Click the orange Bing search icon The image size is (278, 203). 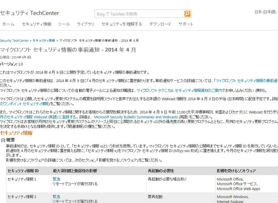pyautogui.click(x=187, y=14)
